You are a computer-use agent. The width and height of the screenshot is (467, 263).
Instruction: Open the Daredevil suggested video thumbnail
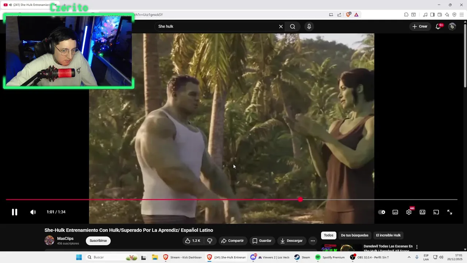(x=341, y=248)
